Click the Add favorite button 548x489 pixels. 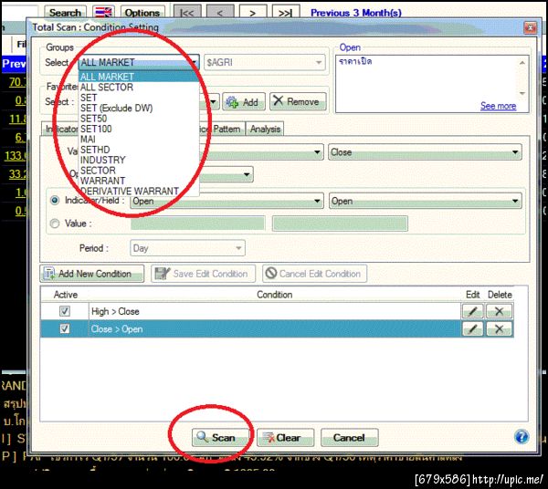pyautogui.click(x=244, y=102)
